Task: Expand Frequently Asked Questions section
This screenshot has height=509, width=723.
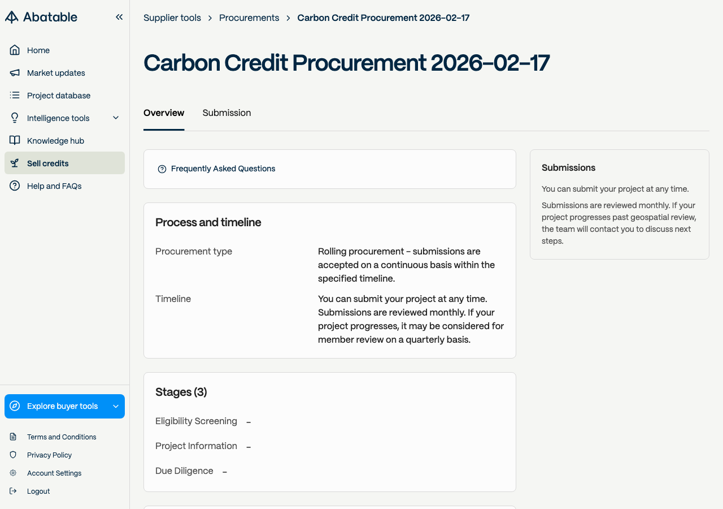Action: coord(330,169)
